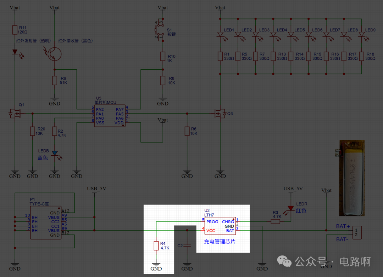The height and width of the screenshot is (277, 383).
Task: Click the PA2 pin label on U3
Action: [100, 110]
